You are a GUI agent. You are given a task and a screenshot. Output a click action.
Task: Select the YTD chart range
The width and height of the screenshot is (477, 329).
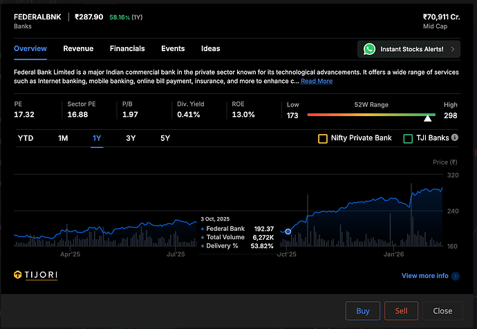click(26, 138)
